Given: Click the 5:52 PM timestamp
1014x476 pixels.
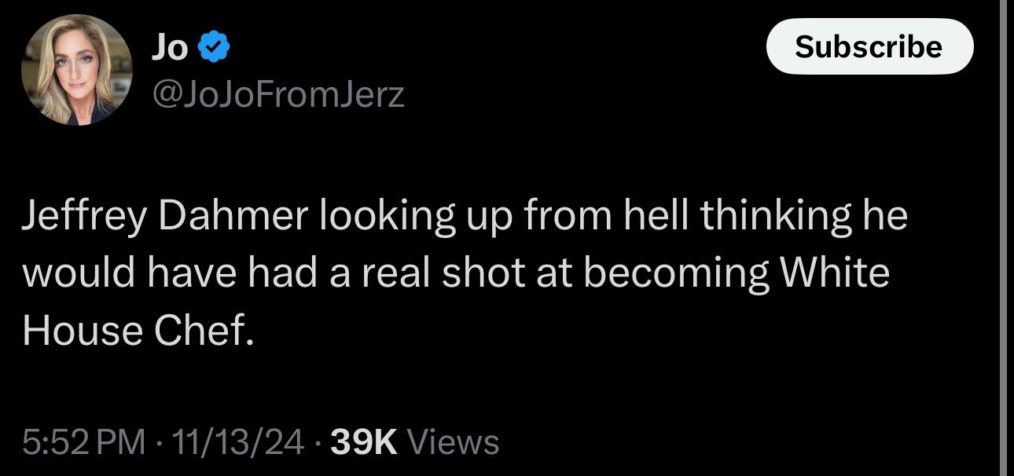Looking at the screenshot, I should tap(84, 442).
